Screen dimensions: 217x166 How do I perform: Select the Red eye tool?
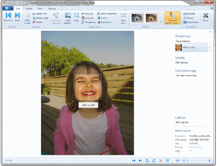pos(87,13)
